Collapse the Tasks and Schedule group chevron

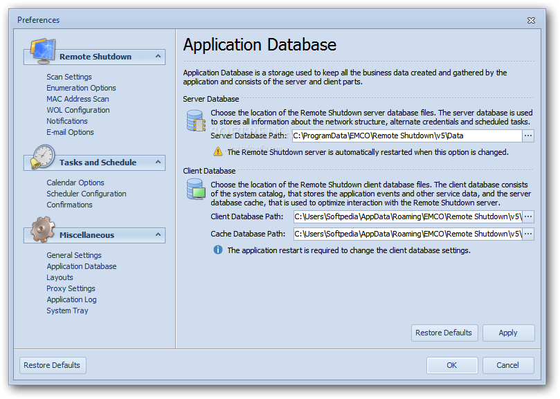[159, 162]
